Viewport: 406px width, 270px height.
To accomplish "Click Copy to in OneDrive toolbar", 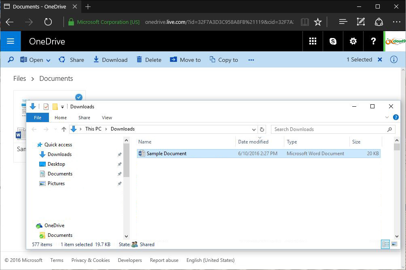I will [224, 60].
